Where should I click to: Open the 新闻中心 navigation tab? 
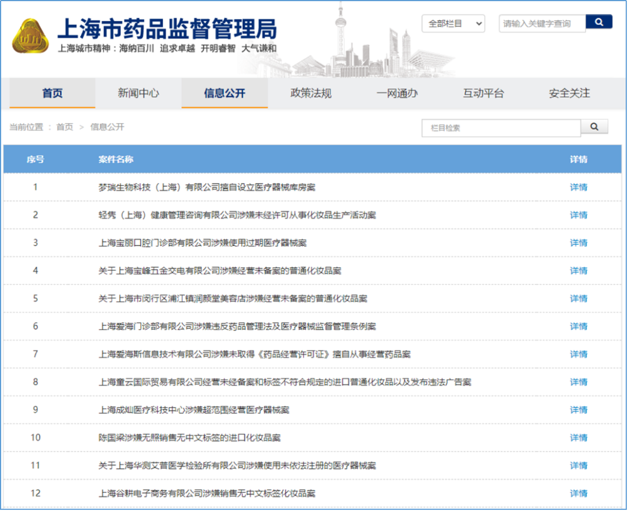138,93
